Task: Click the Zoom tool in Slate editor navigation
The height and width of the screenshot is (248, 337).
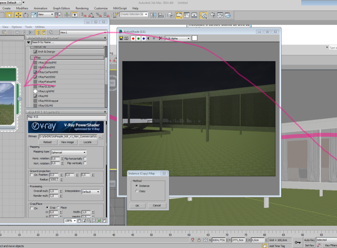Action: click(x=84, y=221)
